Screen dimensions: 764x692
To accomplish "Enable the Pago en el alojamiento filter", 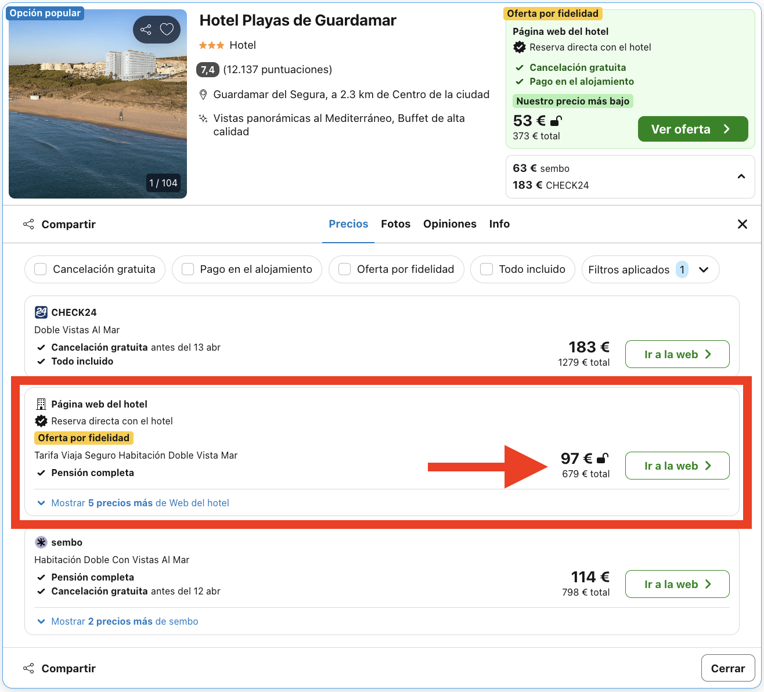I will point(188,269).
